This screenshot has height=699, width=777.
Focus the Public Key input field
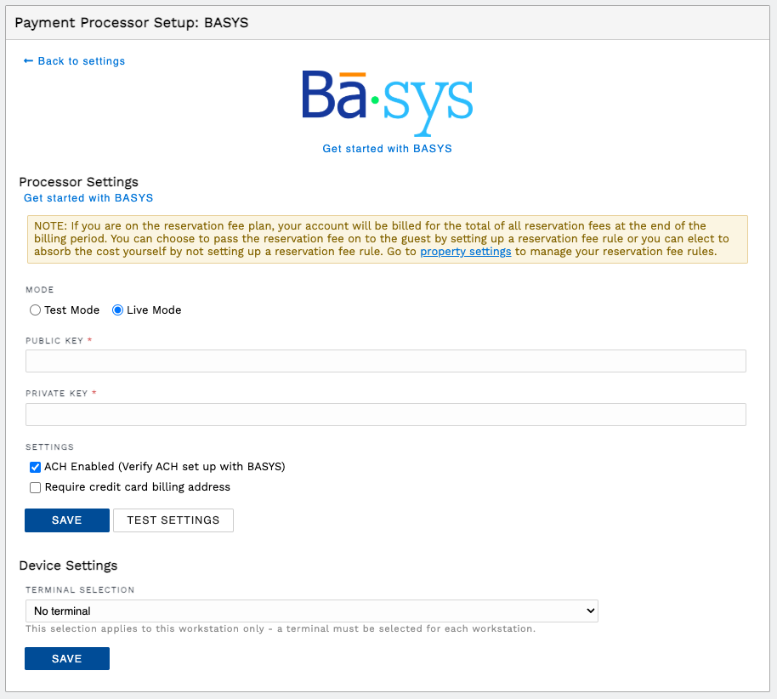tap(386, 361)
